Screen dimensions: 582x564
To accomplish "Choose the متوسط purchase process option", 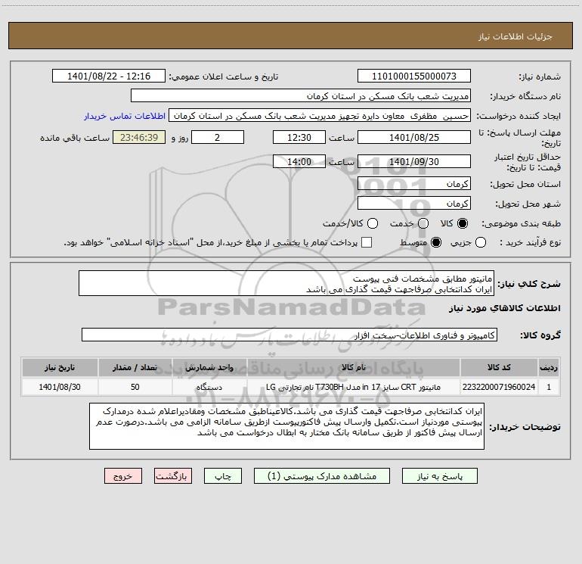I will click(x=436, y=242).
